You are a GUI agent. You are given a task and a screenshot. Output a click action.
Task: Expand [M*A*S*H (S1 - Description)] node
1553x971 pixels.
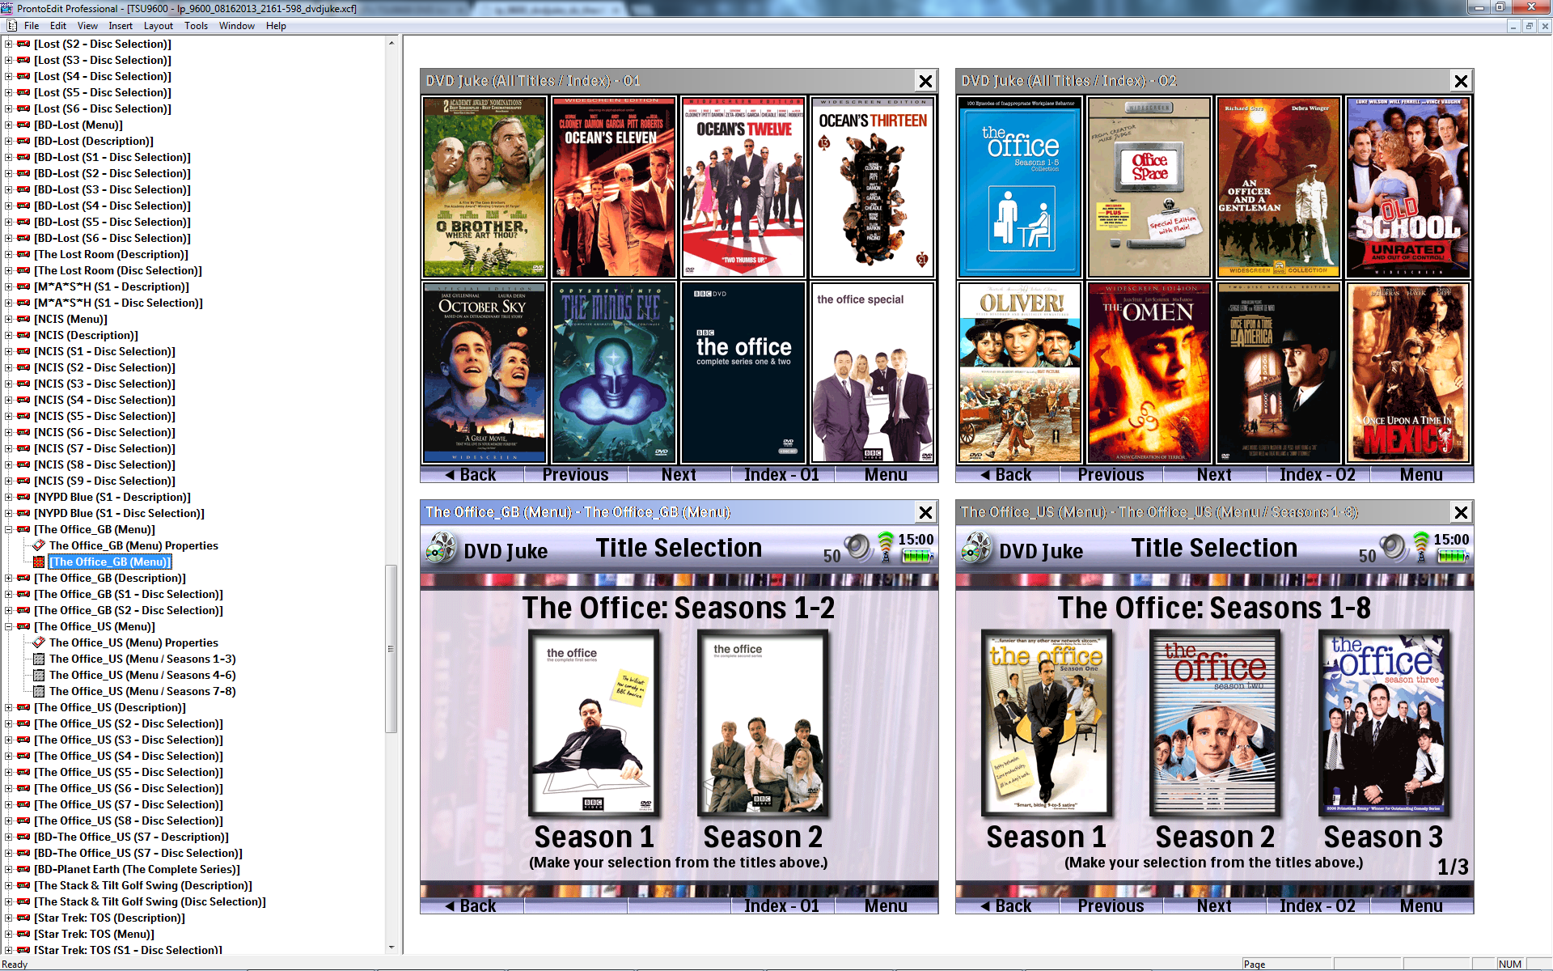point(9,286)
